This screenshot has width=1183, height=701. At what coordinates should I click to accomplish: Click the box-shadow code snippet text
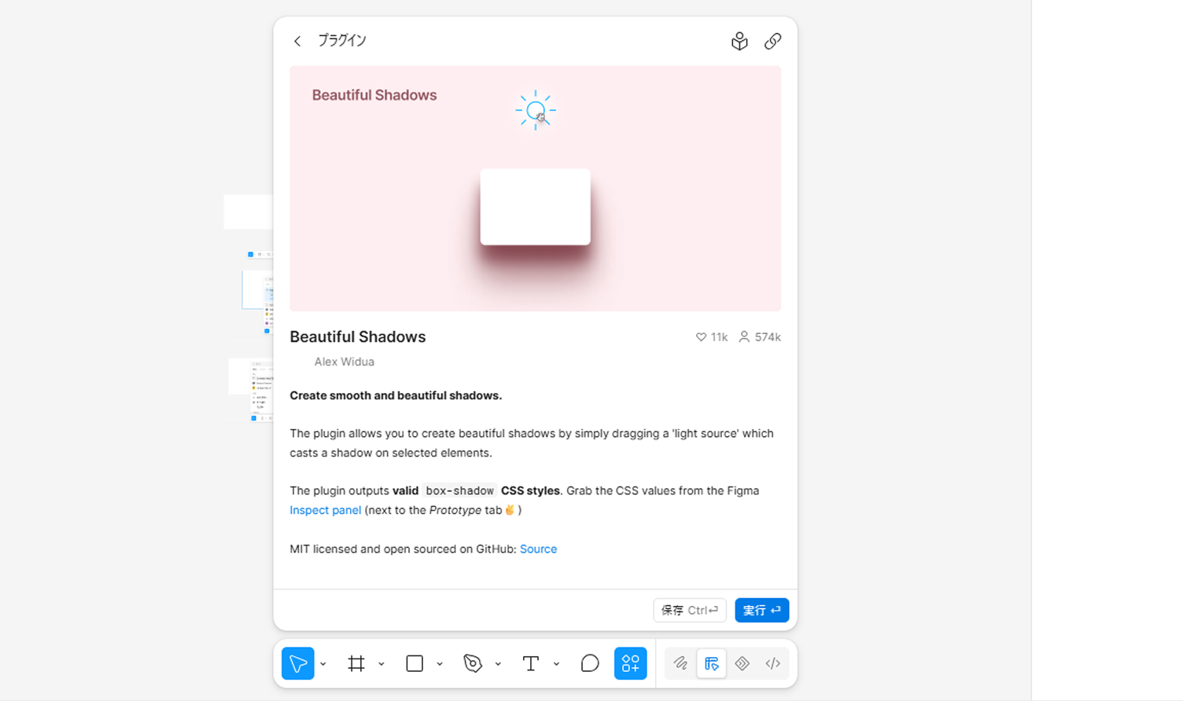(x=460, y=490)
